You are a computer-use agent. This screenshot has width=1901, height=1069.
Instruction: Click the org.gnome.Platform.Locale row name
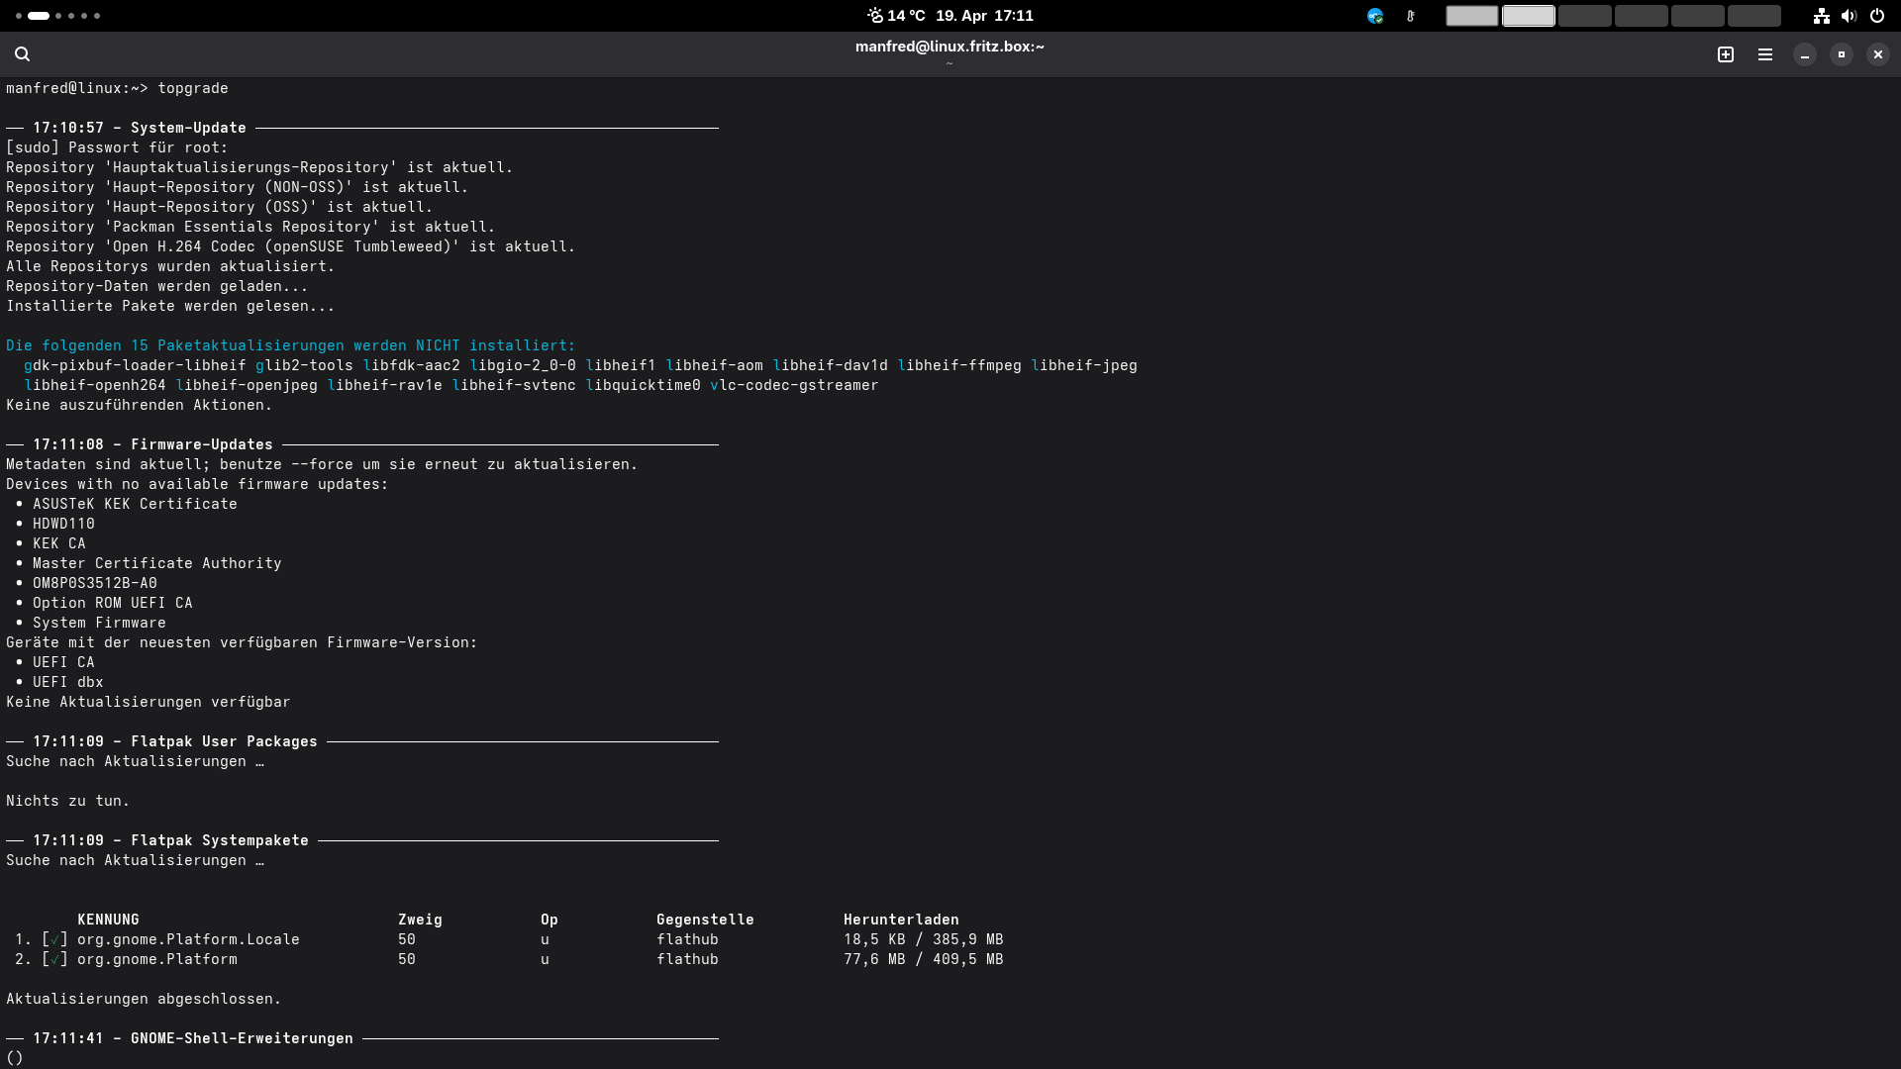[188, 939]
